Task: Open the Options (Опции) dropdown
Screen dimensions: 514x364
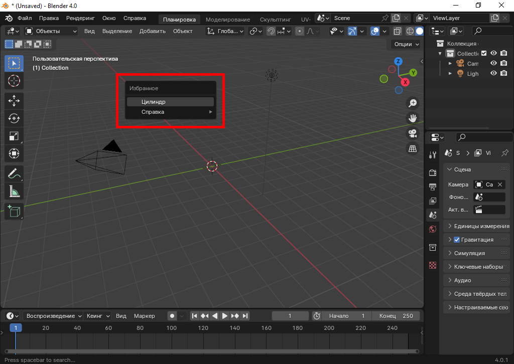Action: [406, 44]
